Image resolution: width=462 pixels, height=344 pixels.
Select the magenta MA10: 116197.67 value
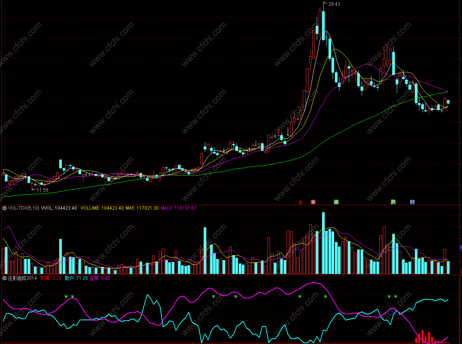click(179, 208)
